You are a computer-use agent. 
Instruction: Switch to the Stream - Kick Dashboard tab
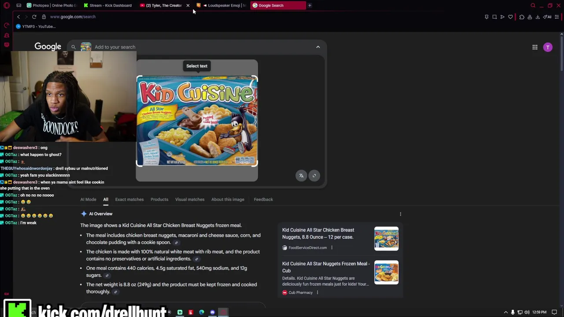pos(108,5)
